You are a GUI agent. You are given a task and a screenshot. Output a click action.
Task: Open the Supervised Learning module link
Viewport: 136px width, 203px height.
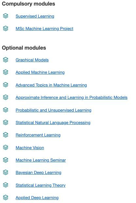click(35, 16)
